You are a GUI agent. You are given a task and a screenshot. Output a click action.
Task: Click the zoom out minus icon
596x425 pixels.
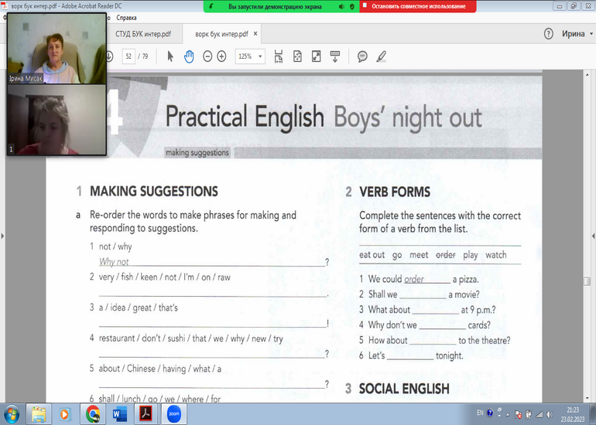coord(207,56)
